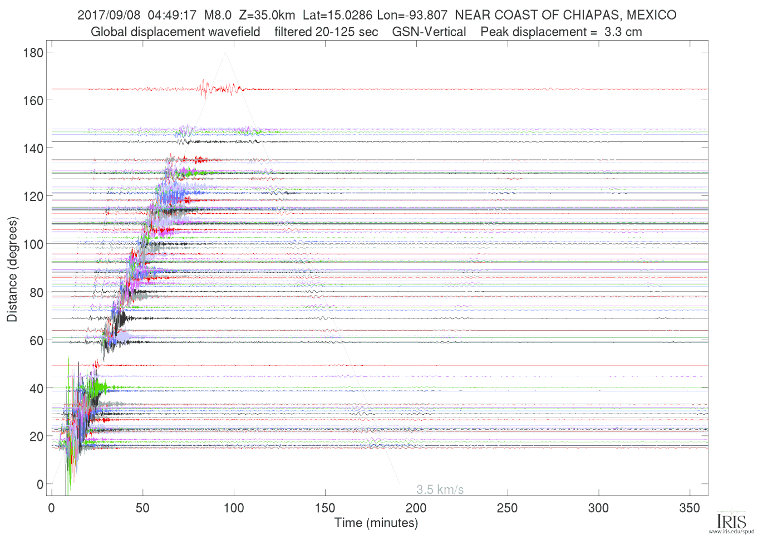
Task: Click 'Global displacement wavefield' subtitle text
Action: [175, 32]
